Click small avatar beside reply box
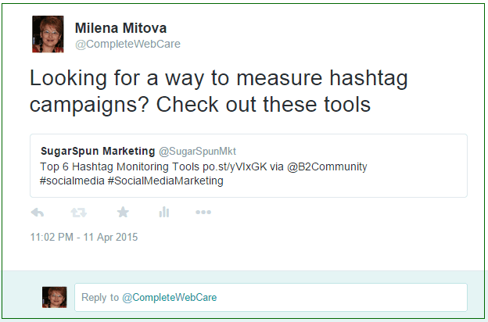 pos(55,297)
